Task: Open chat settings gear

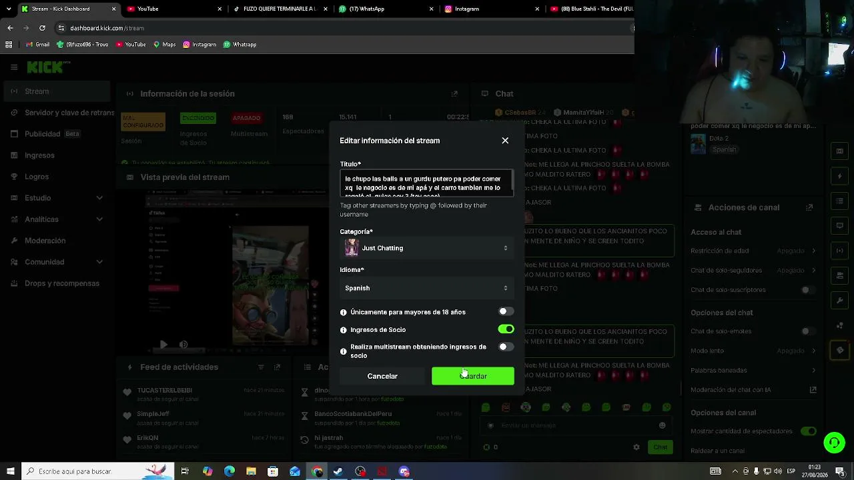Action: coord(636,447)
